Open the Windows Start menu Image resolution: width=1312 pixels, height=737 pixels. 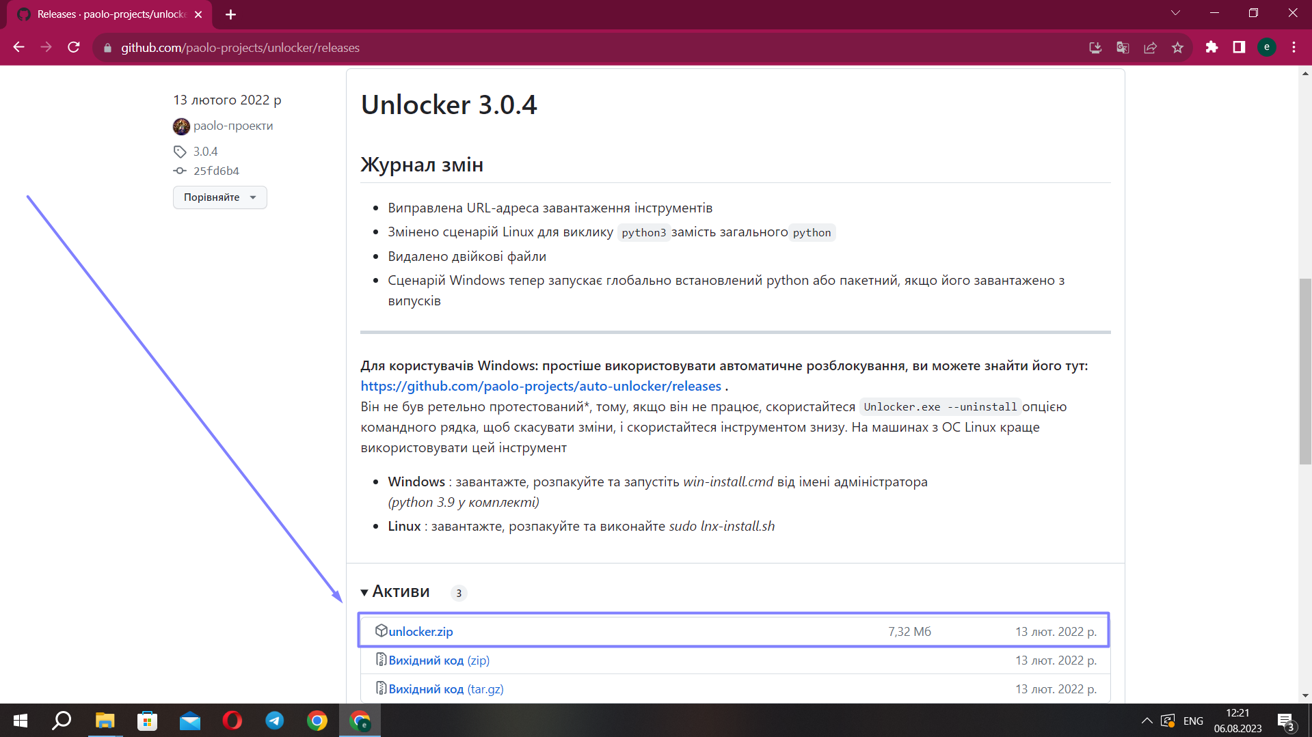(x=21, y=721)
